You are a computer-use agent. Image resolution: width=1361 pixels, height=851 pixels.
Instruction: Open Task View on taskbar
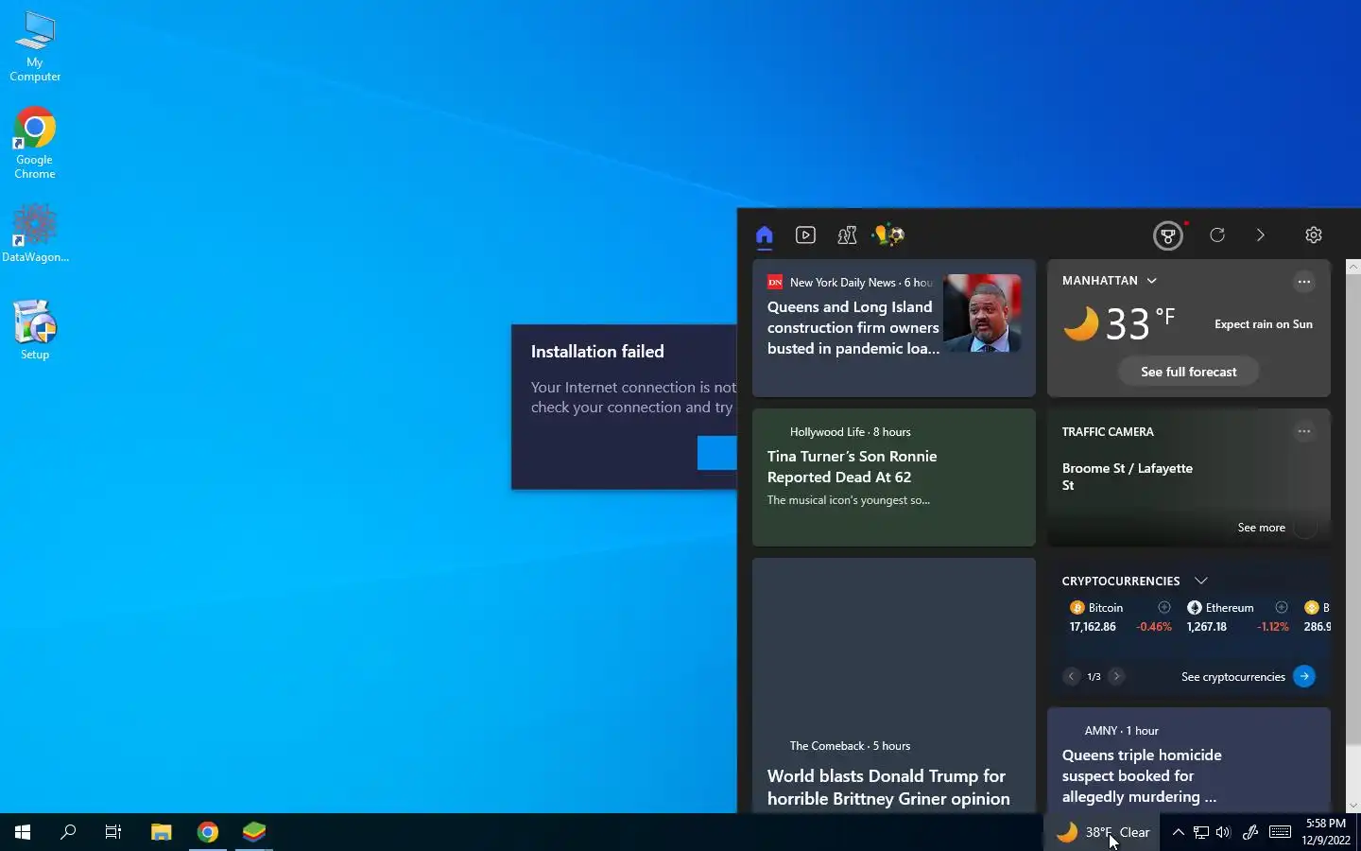point(113,832)
